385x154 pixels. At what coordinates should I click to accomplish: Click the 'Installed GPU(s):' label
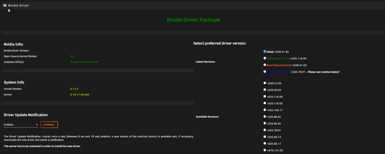(14, 62)
